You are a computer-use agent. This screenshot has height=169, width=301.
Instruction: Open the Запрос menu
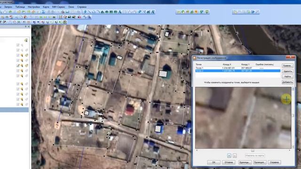click(8, 7)
